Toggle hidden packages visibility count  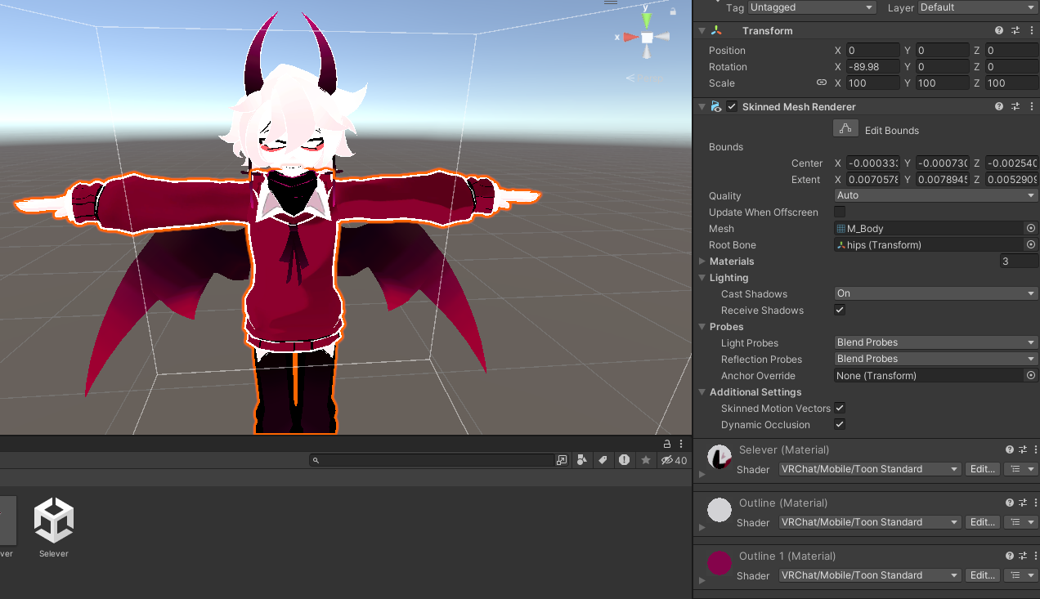coord(674,460)
